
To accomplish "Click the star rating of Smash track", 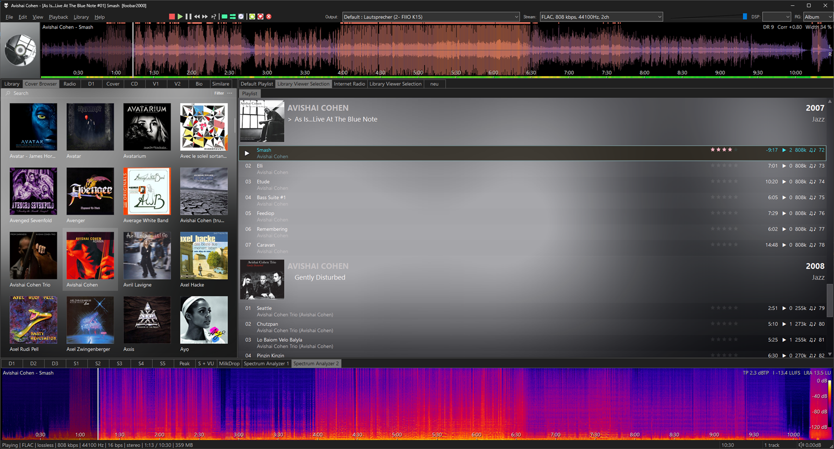I will (724, 150).
